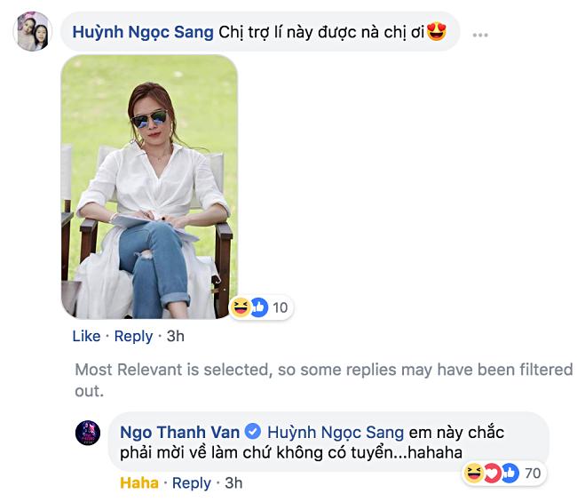Screen dimensions: 577x502
Task: Open the reaction count 70 list
Action: (x=533, y=474)
